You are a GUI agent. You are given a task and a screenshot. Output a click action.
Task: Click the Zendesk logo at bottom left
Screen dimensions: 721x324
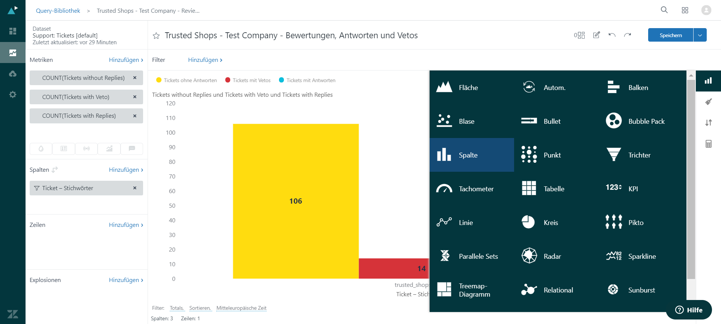click(13, 314)
